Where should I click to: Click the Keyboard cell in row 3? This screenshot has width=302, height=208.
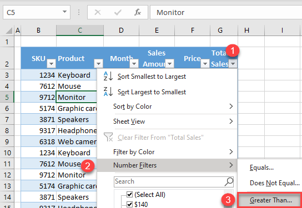click(77, 75)
